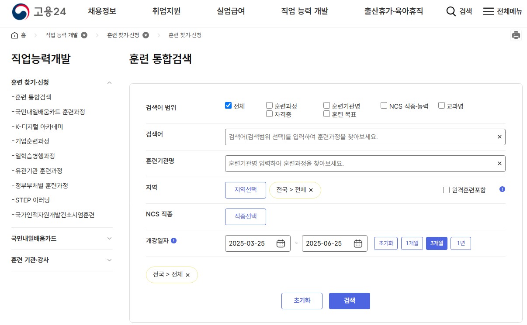Click the home icon in the breadcrumb
The height and width of the screenshot is (325, 527).
(14, 35)
